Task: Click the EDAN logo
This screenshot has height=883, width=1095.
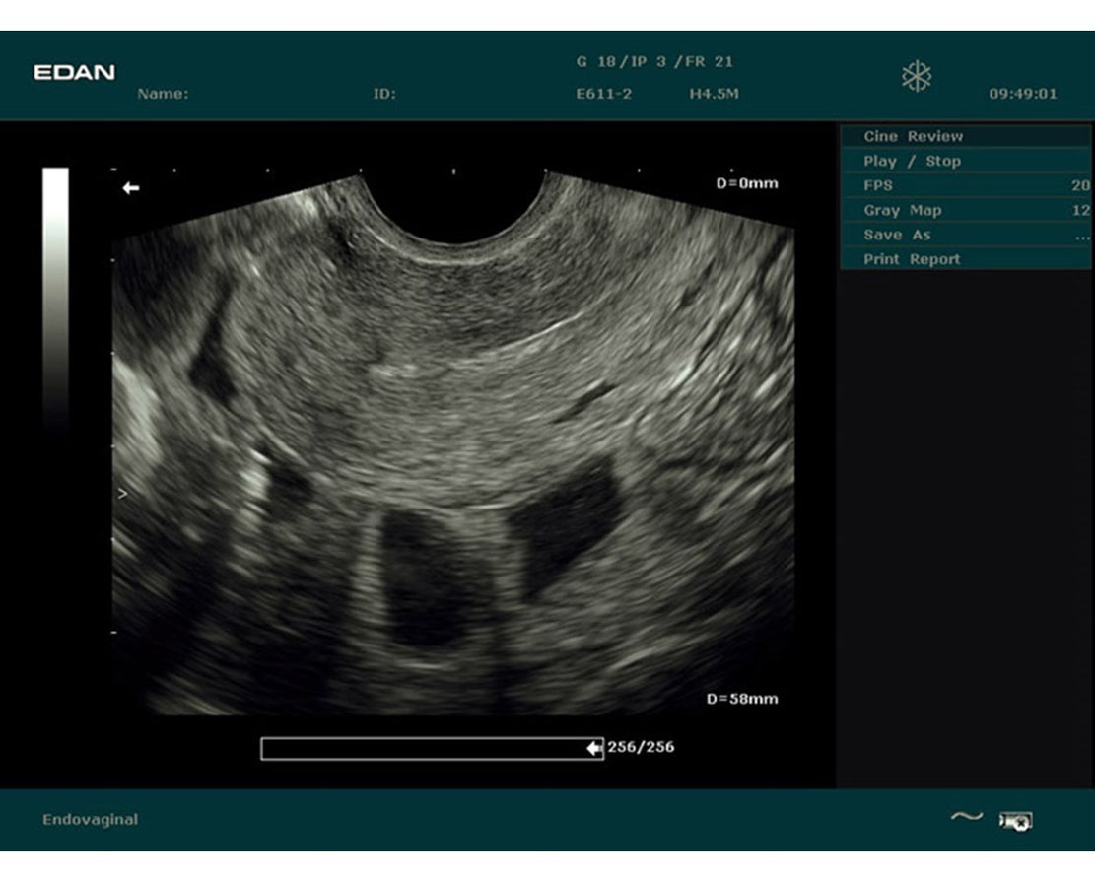Action: click(79, 72)
